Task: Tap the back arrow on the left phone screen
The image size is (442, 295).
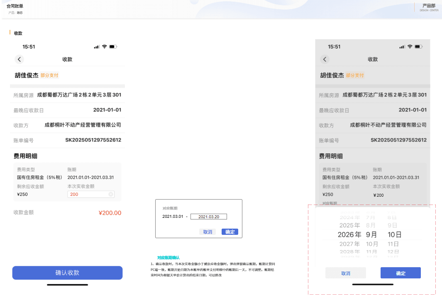Action: [x=19, y=59]
